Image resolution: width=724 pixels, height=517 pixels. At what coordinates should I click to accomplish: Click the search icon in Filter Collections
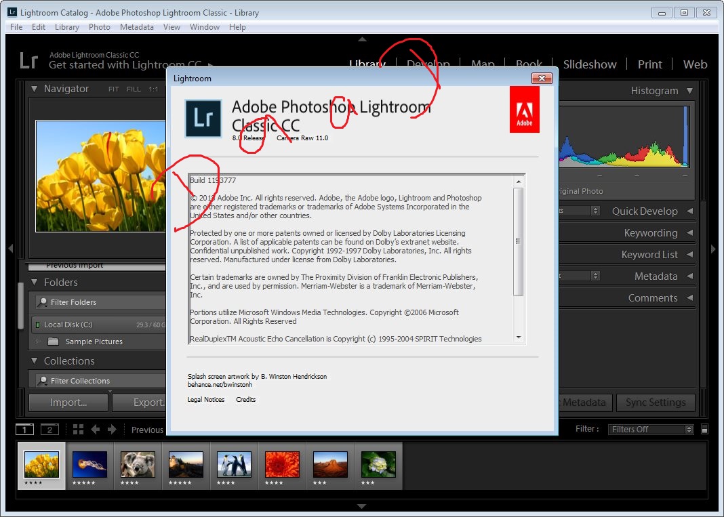point(42,381)
